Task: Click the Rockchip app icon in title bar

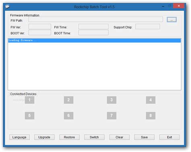Action: click(8, 6)
